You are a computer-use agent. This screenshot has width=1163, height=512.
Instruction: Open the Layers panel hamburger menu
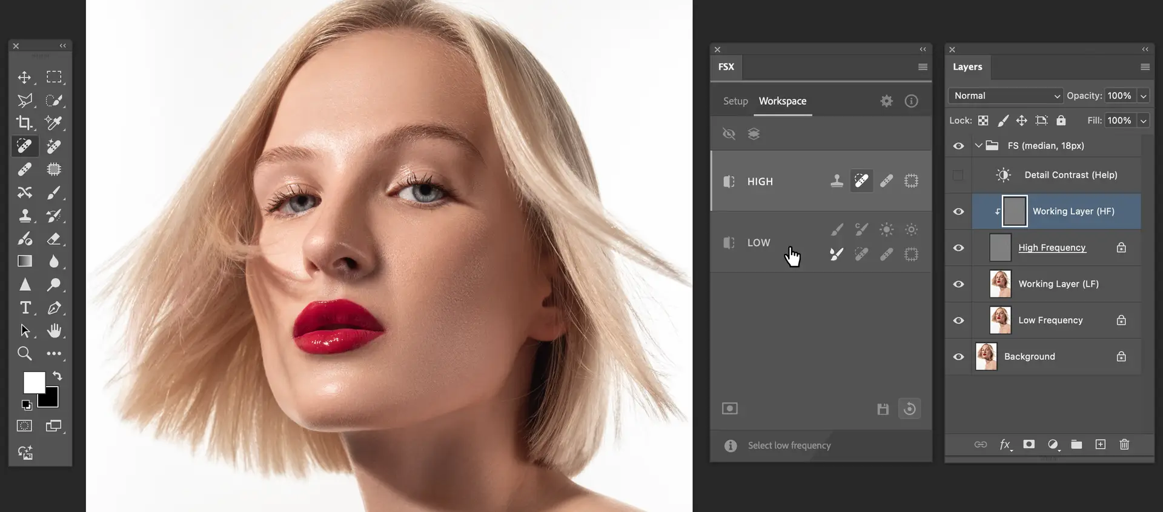(1145, 67)
